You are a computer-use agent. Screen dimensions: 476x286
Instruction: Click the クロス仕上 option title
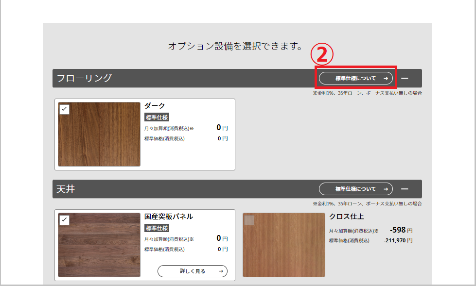pos(346,217)
